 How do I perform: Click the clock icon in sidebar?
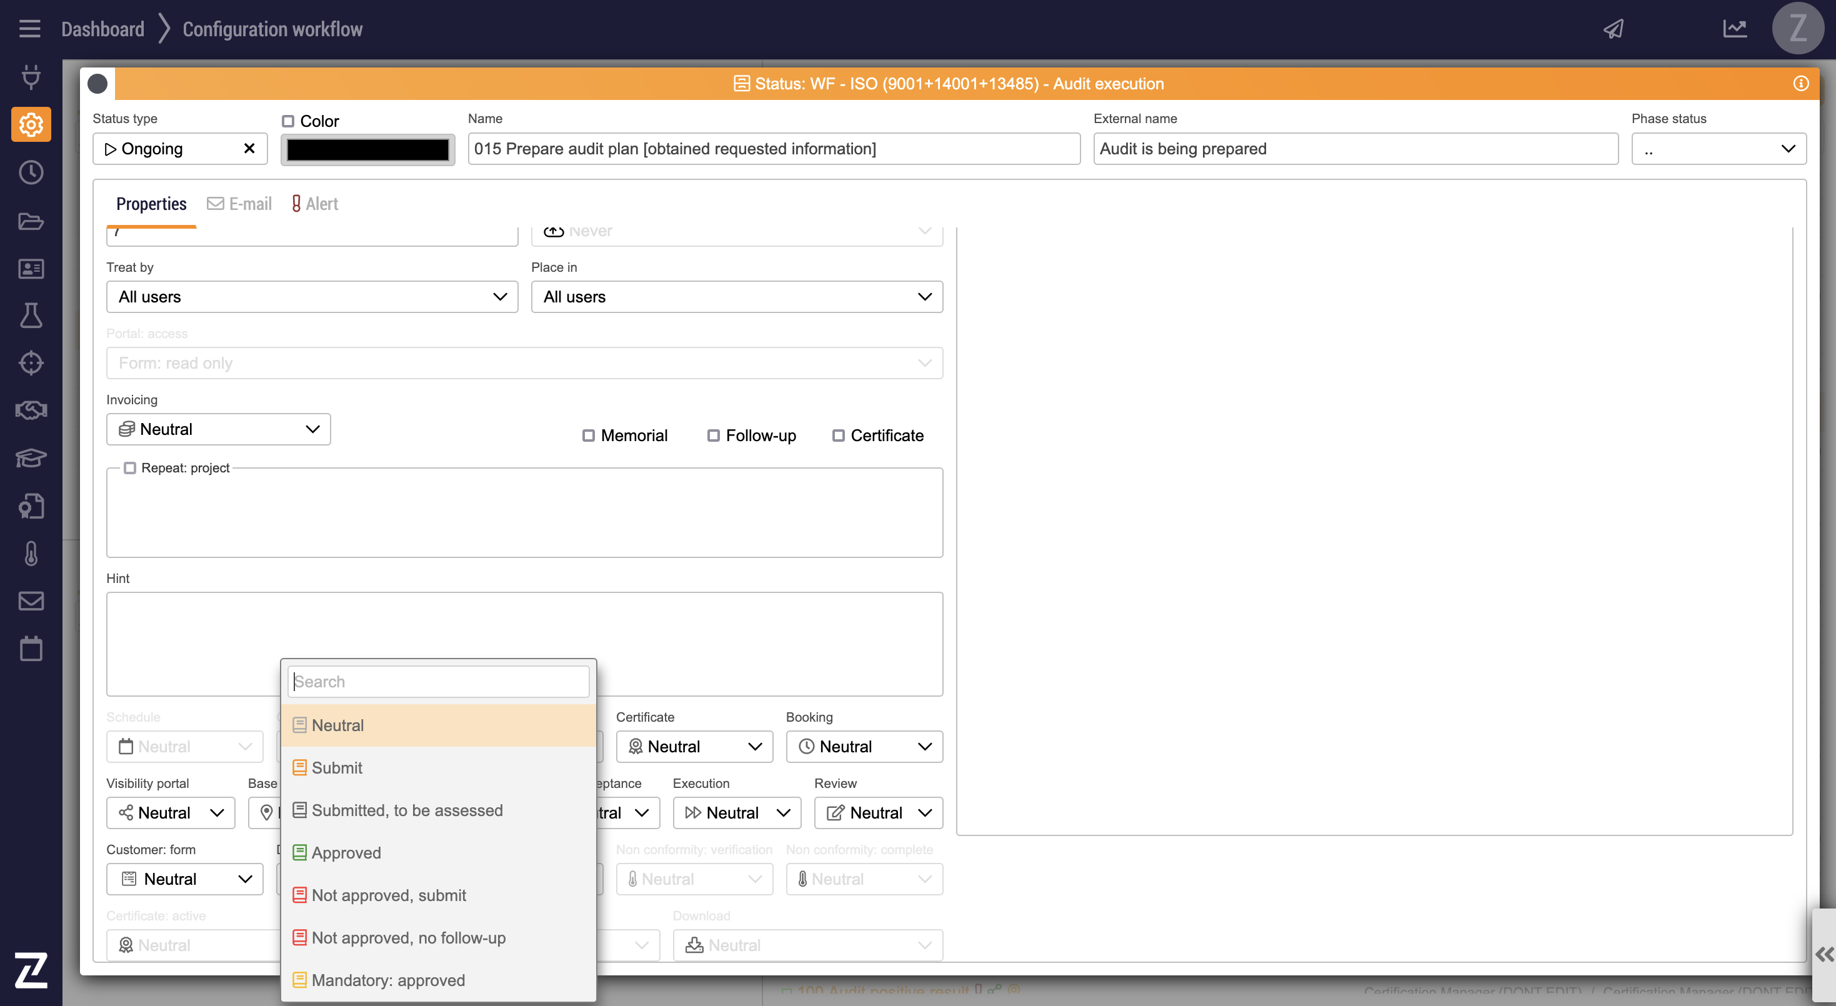[31, 172]
